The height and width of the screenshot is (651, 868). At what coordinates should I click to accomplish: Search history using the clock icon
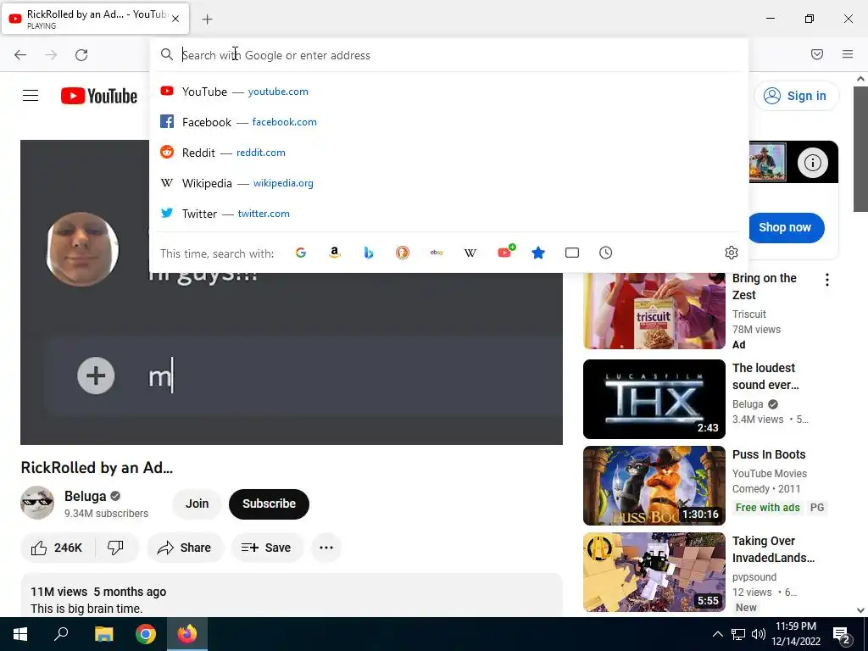pos(605,253)
